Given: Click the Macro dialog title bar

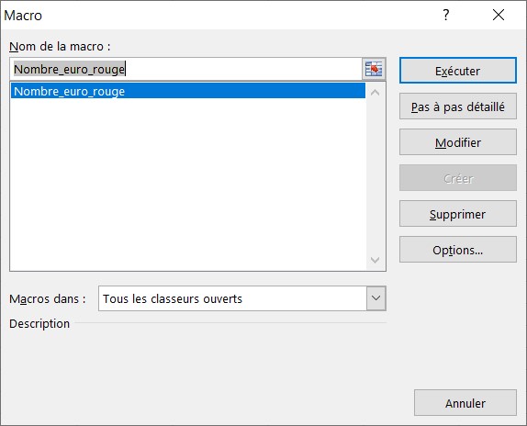Looking at the screenshot, I should point(219,15).
